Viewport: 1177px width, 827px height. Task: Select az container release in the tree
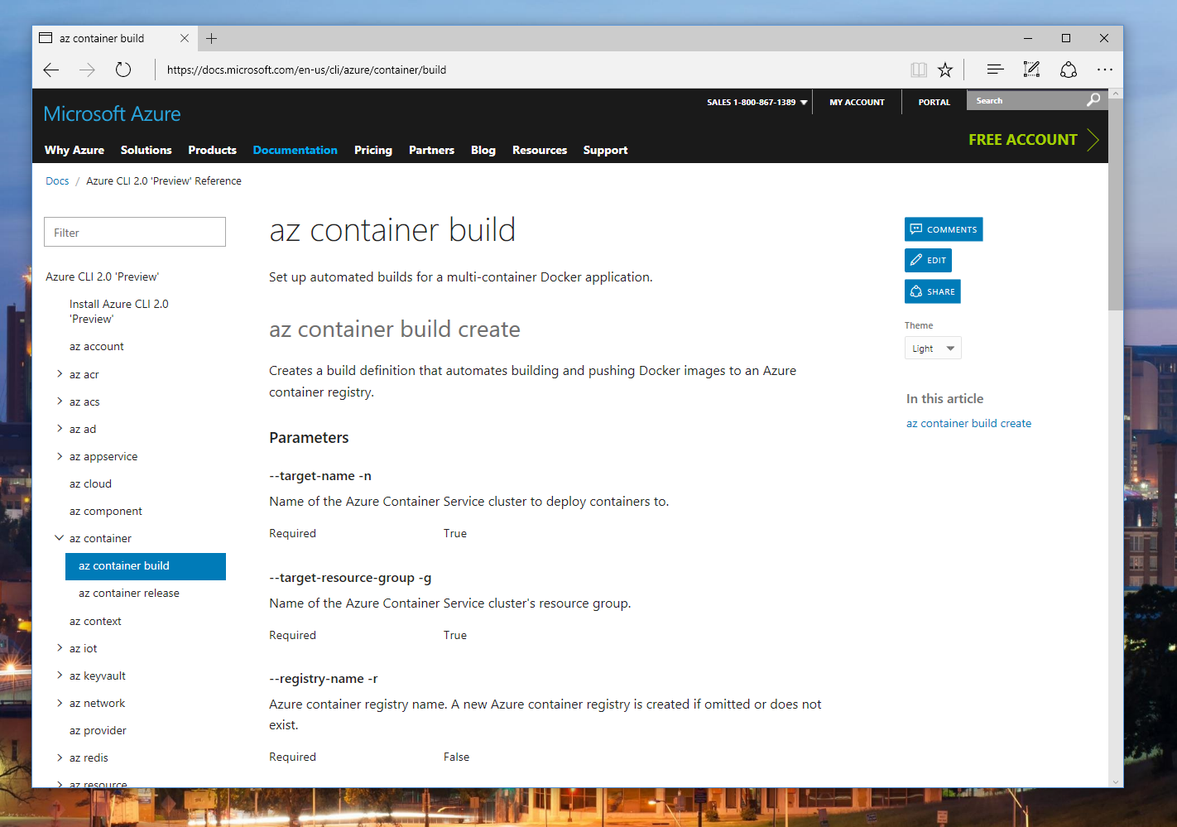pos(129,594)
